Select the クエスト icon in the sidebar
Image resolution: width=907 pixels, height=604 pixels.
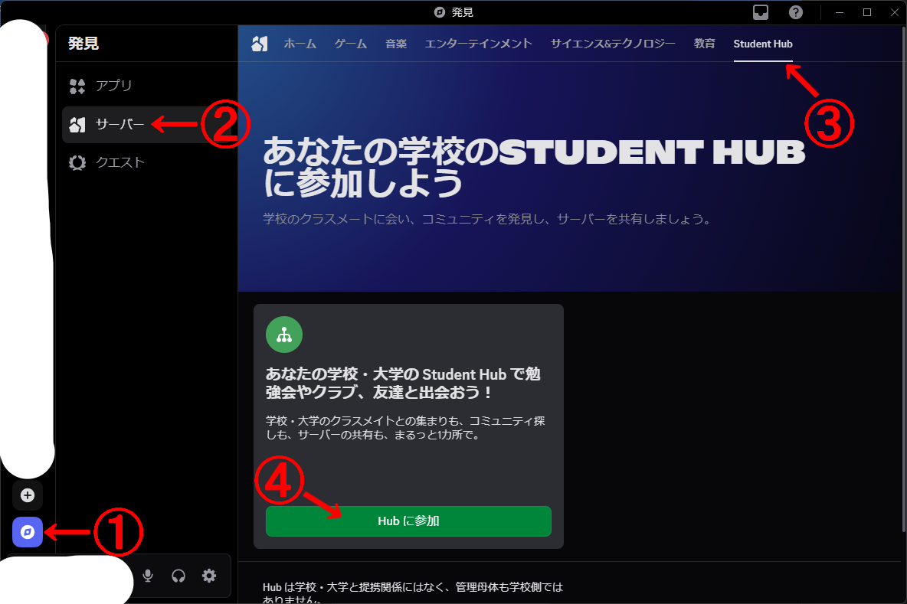[x=77, y=162]
